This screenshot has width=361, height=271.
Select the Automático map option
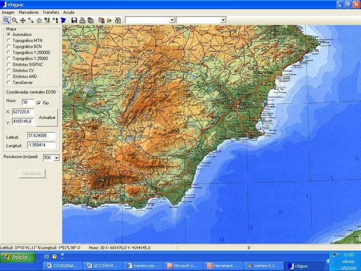point(8,34)
